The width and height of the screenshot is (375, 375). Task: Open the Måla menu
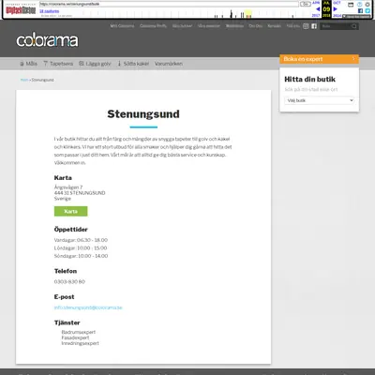(28, 64)
